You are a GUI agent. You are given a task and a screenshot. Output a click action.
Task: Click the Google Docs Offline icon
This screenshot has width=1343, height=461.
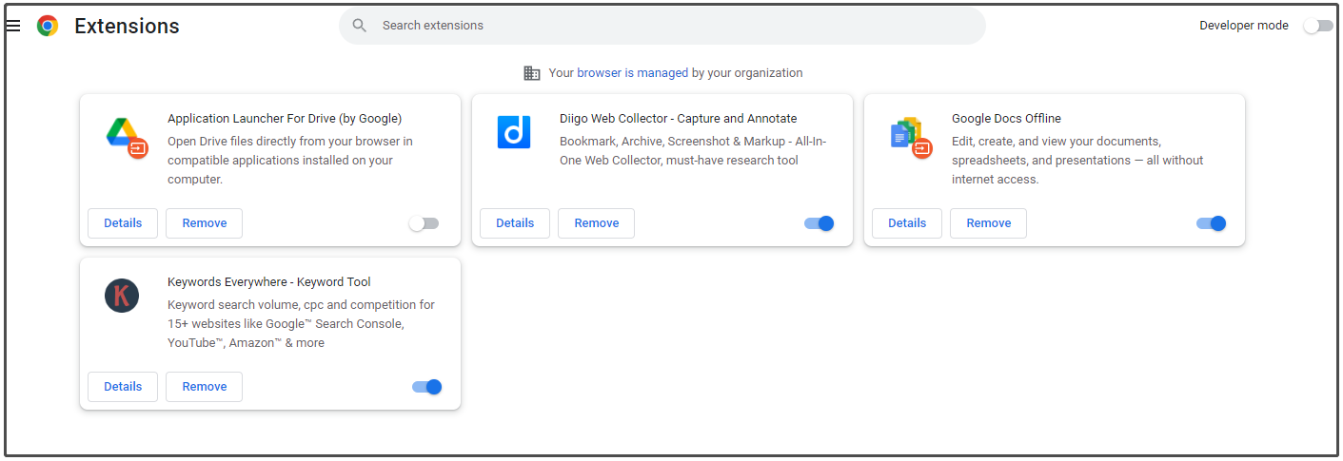coord(910,138)
